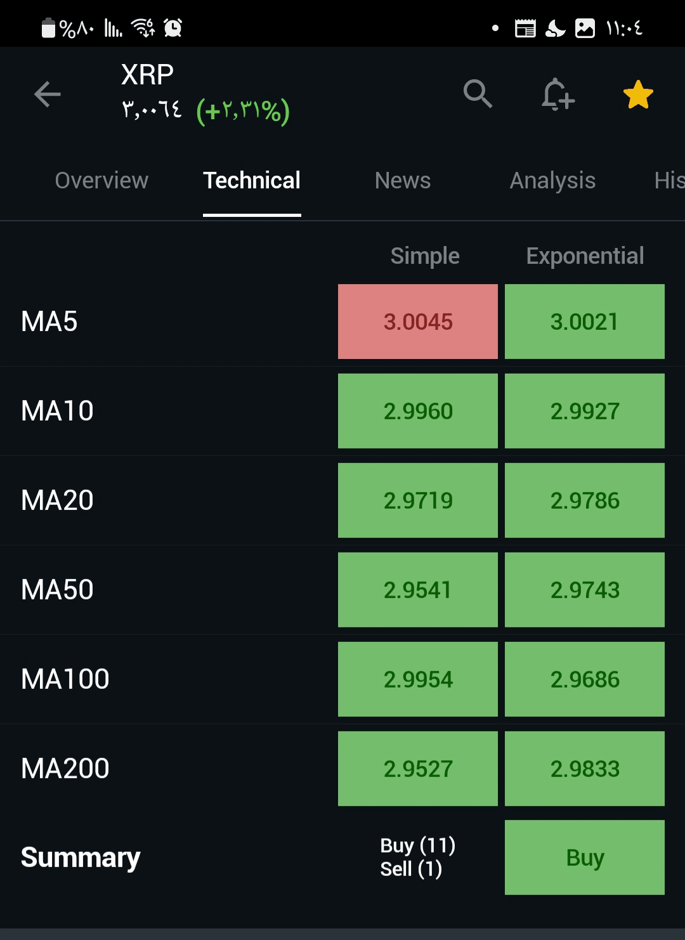Add a price alert with bell icon

[558, 95]
